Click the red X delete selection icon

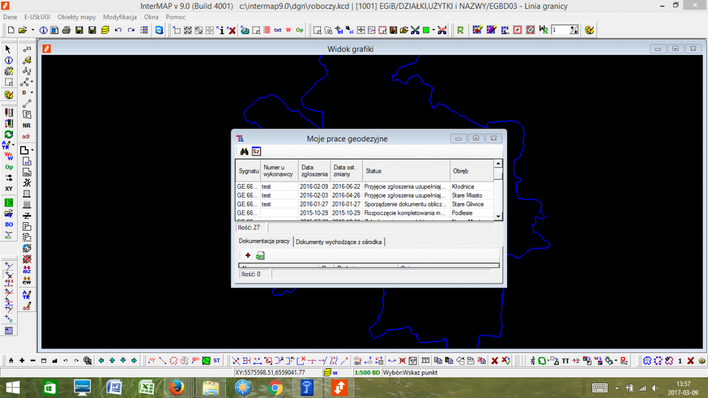(232, 29)
